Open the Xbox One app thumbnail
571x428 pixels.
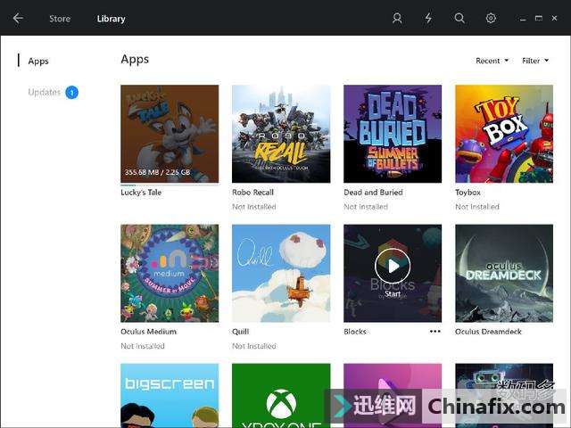pyautogui.click(x=281, y=395)
